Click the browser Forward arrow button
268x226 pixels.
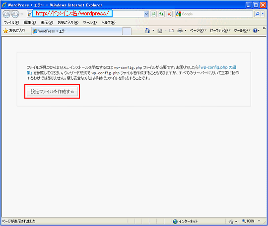(15, 14)
